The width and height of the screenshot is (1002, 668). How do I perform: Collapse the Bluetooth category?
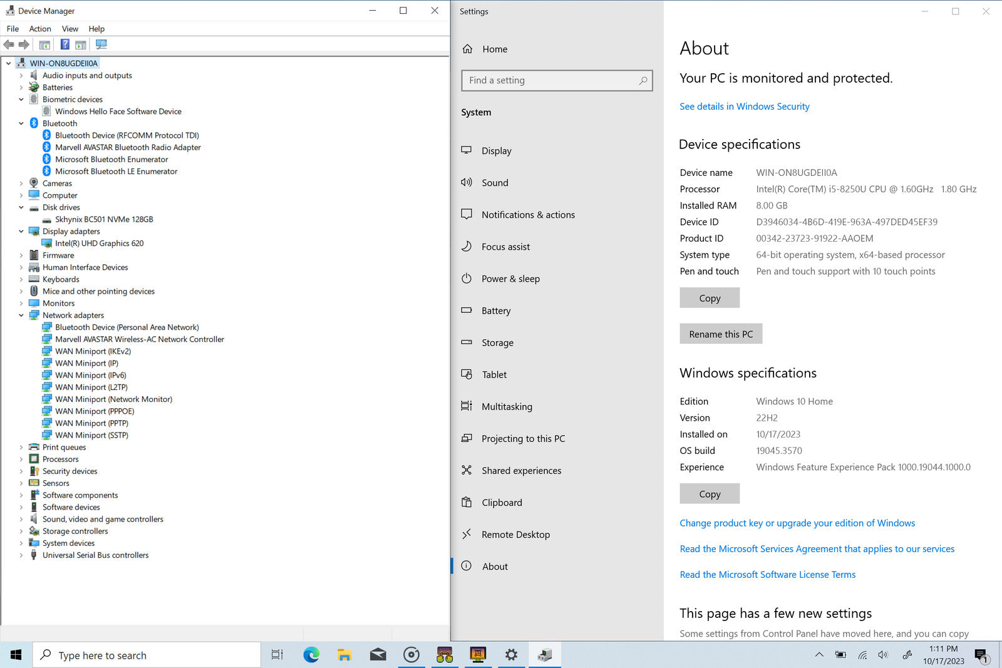point(21,123)
